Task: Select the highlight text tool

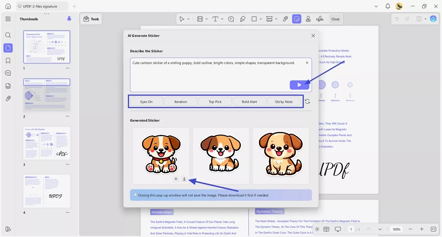Action: point(200,19)
